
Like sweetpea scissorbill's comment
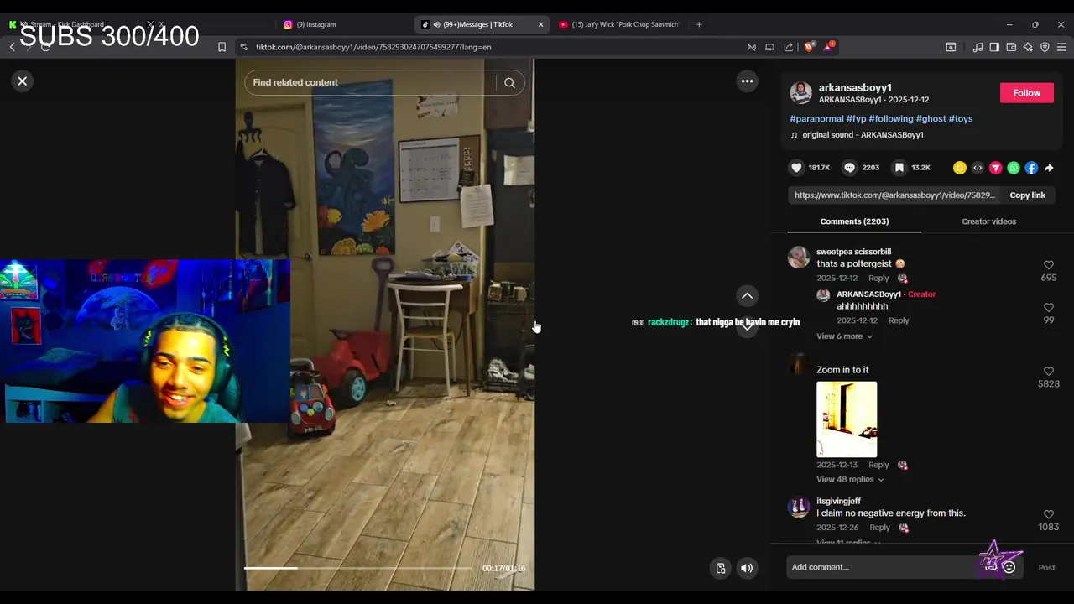[1048, 265]
